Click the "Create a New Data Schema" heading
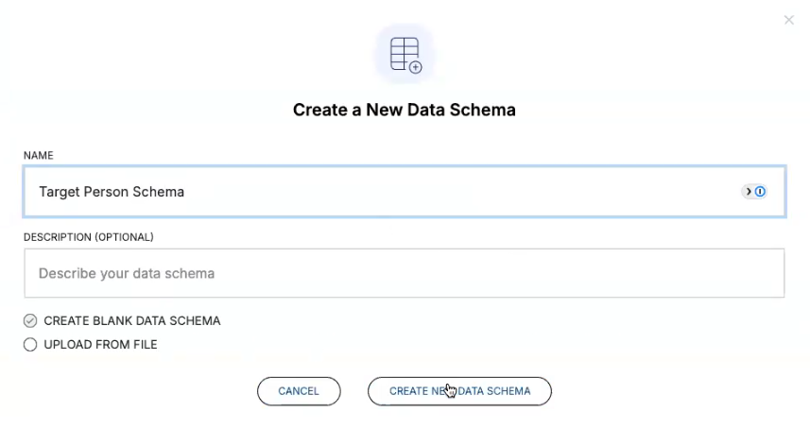This screenshot has width=810, height=429. pos(404,110)
